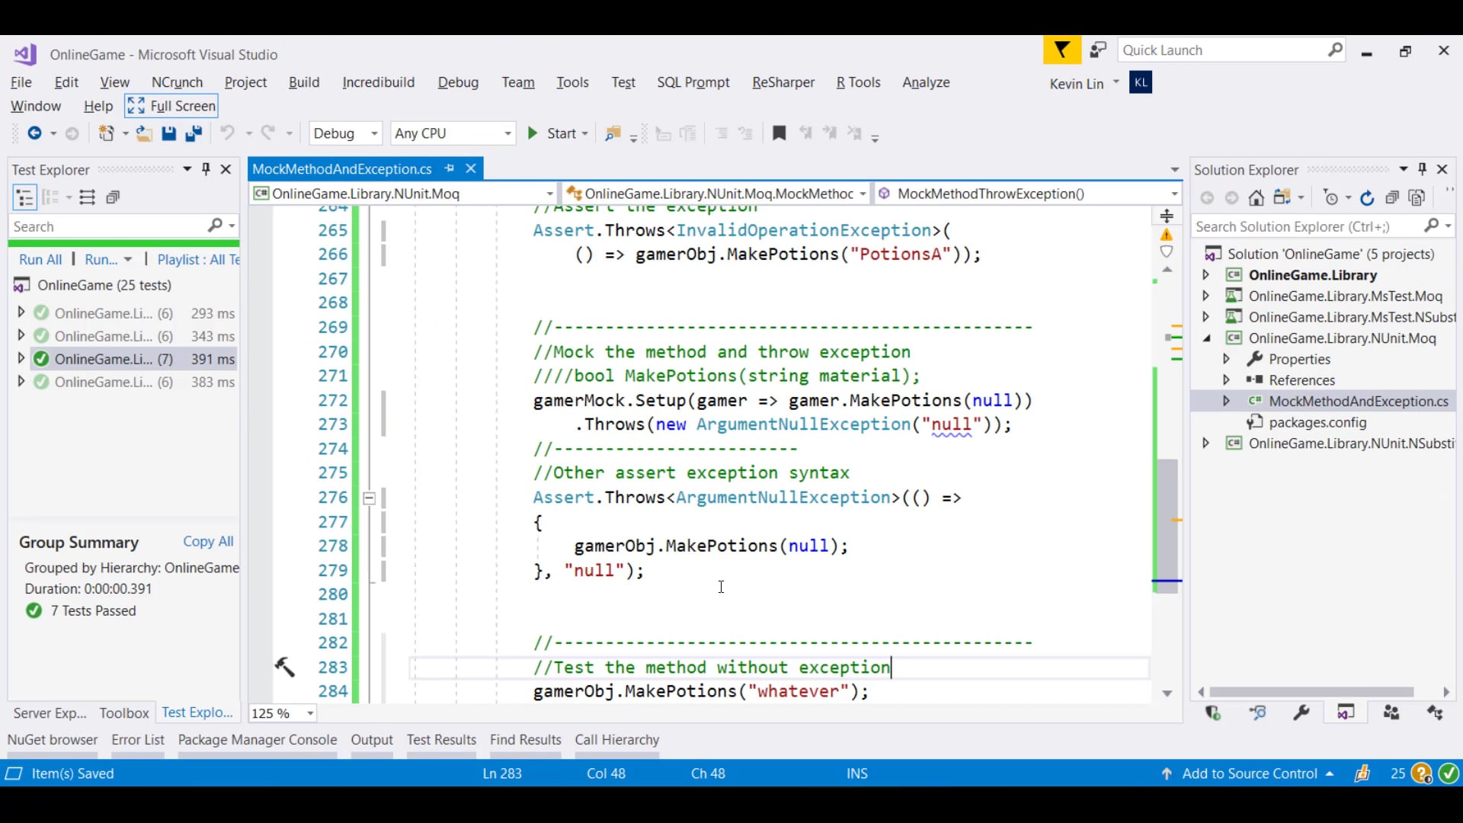Click the Save All toolbar icon

click(194, 133)
